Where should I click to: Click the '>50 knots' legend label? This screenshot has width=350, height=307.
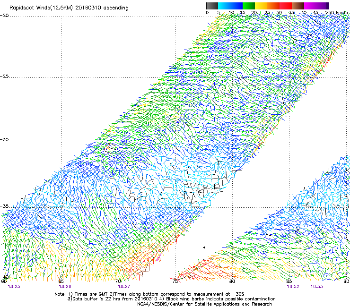pos(336,13)
